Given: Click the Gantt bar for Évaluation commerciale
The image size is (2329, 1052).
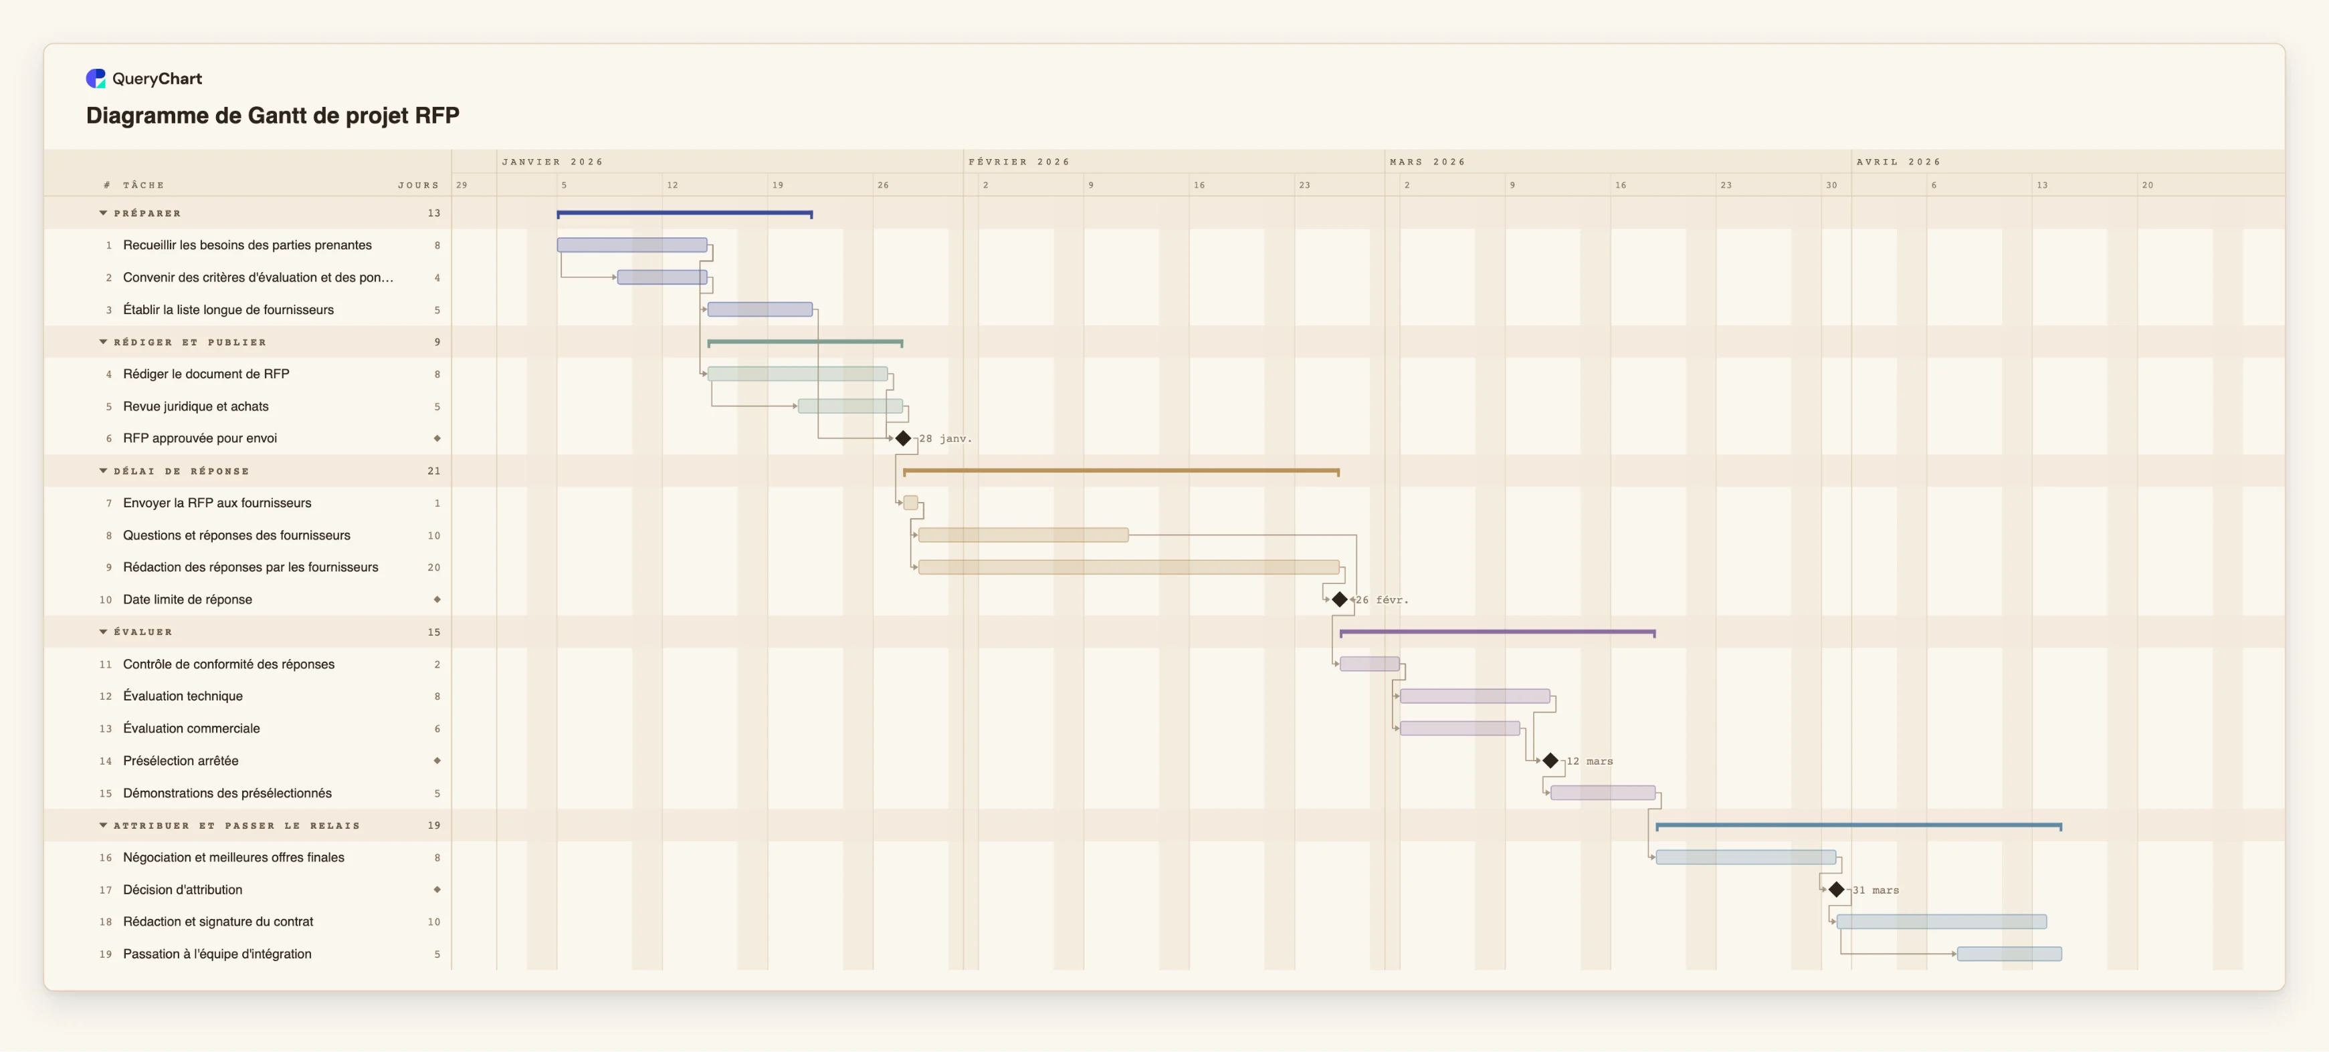Looking at the screenshot, I should [x=1460, y=729].
